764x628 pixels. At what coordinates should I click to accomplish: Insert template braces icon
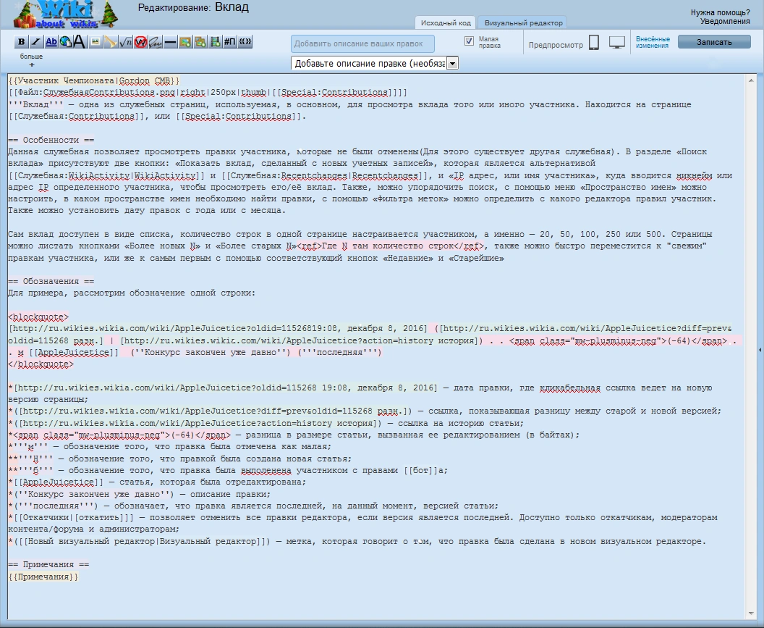click(x=245, y=42)
